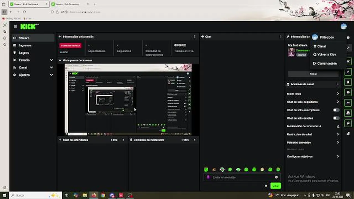Open Modo lento settings
Image resolution: width=354 pixels, height=199 pixels.
click(x=313, y=94)
